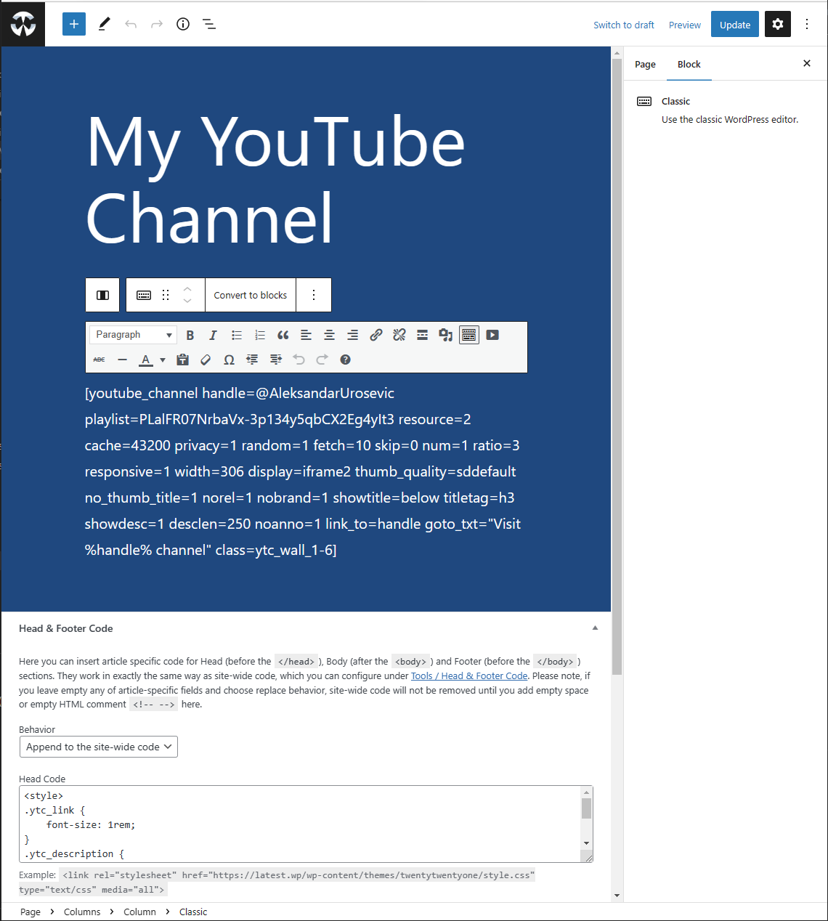Close the settings sidebar
Viewport: 828px width, 921px height.
807,64
